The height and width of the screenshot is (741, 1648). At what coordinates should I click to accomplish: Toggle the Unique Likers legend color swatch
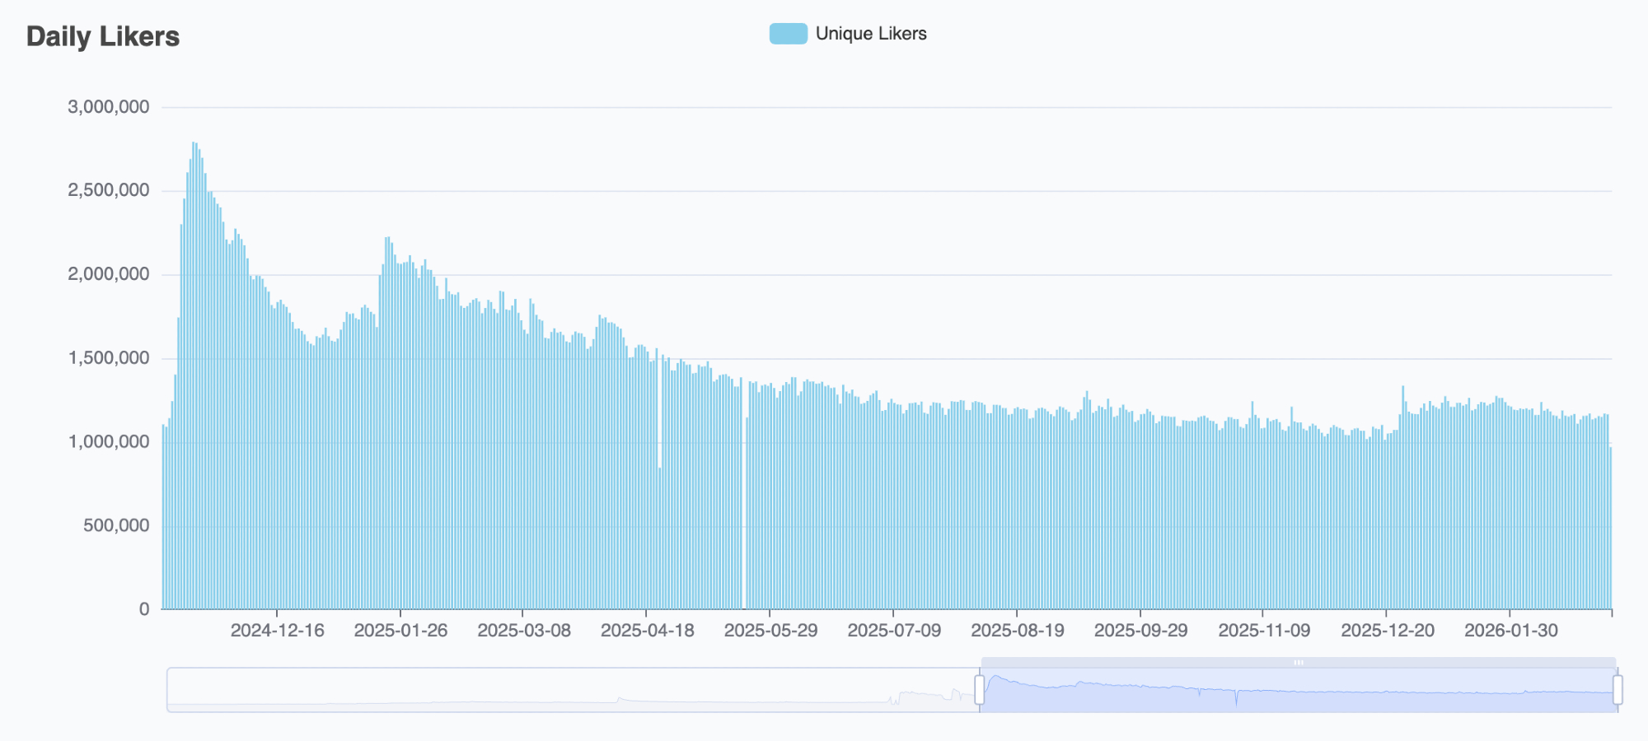pos(788,34)
